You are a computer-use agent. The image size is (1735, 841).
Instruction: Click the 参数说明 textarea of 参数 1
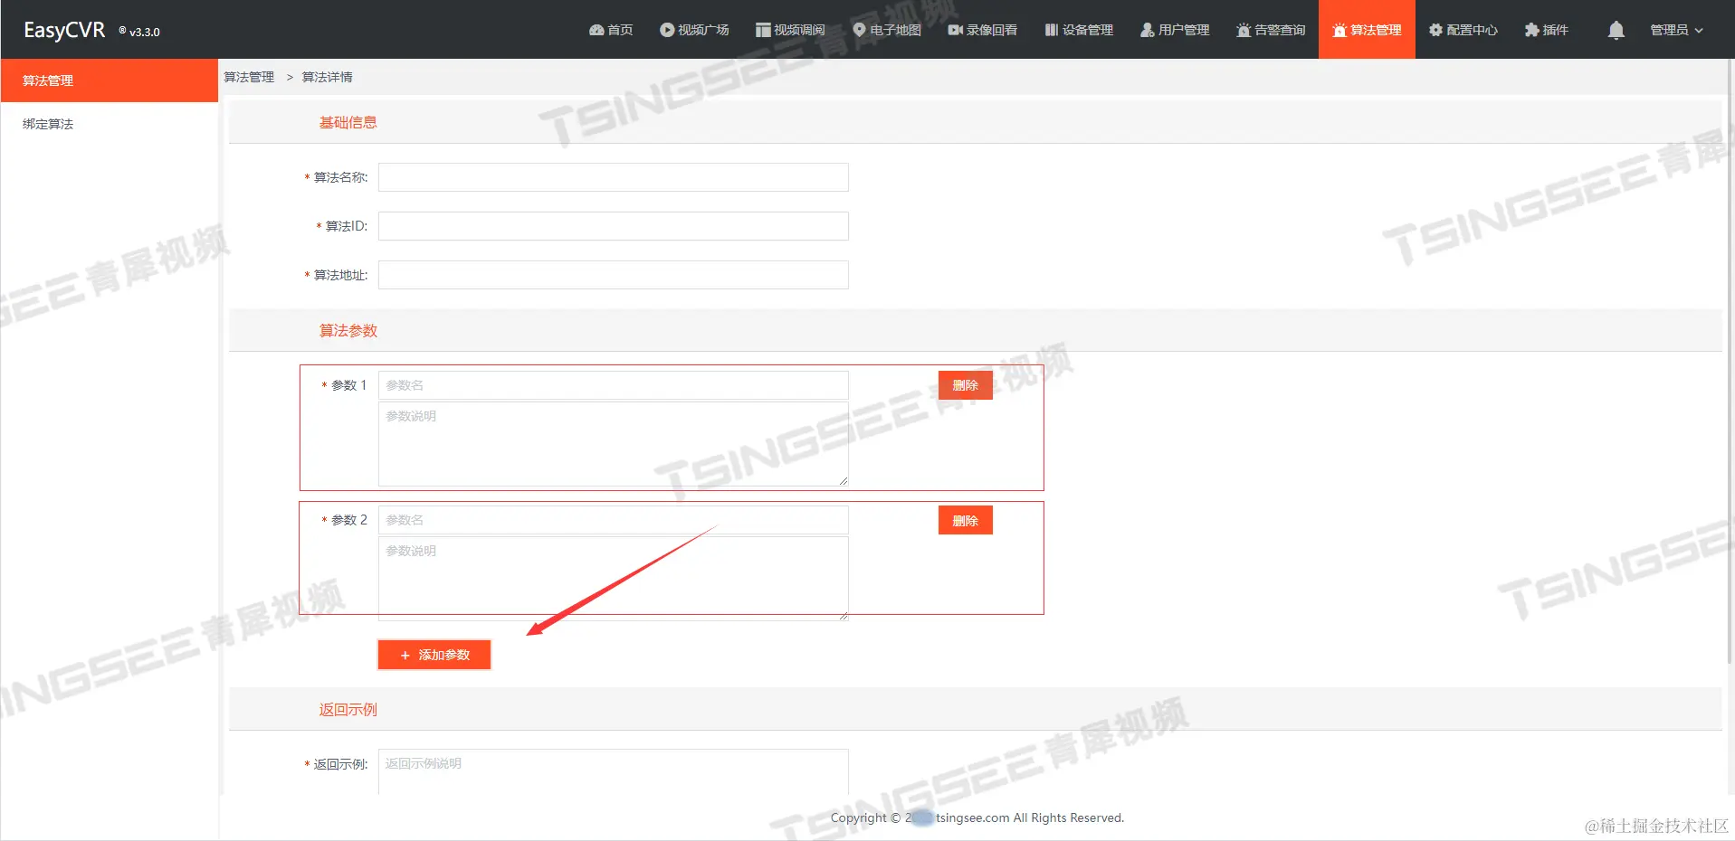coord(613,444)
